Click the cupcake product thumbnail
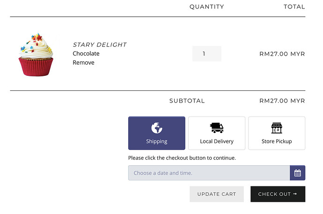 36,54
